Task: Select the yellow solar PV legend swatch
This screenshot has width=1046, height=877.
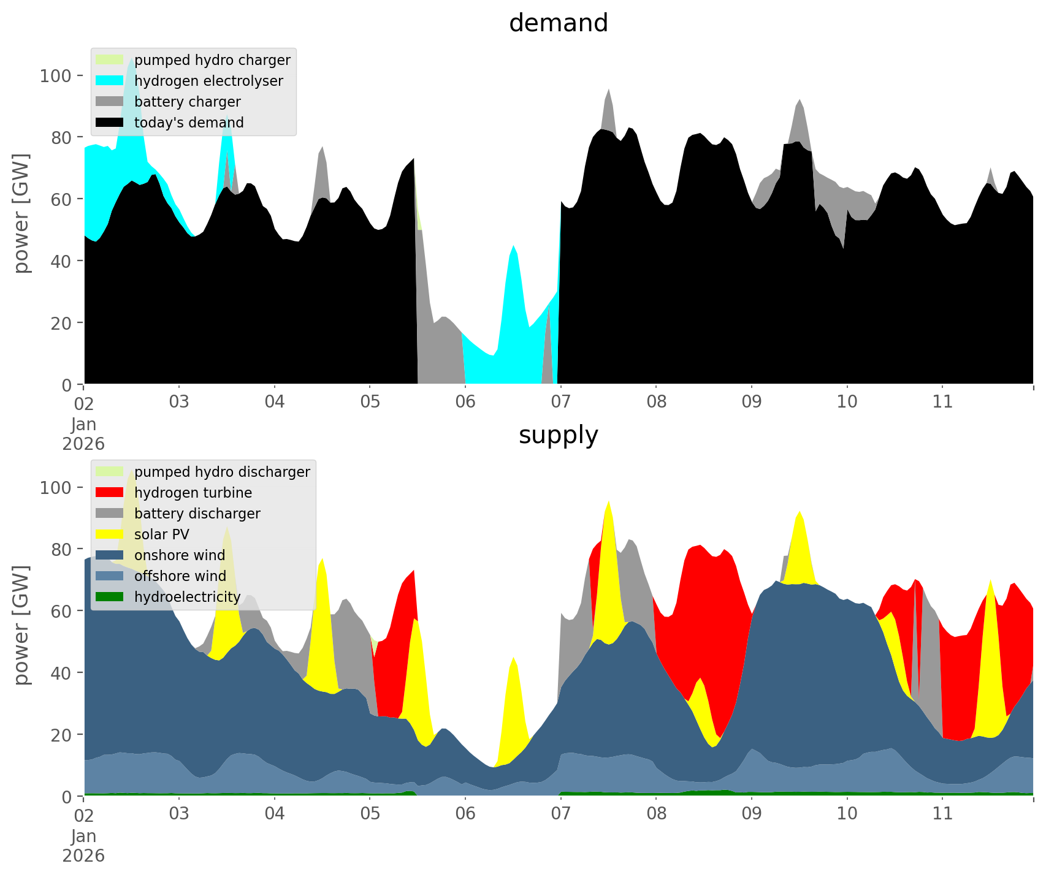Action: coord(110,534)
